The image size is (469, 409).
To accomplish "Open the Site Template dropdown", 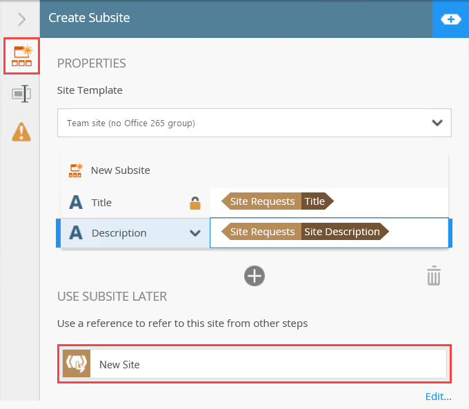I will pos(255,123).
